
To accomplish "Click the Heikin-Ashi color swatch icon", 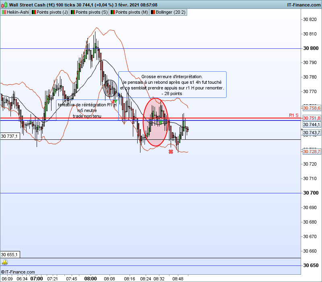I will tap(4, 12).
